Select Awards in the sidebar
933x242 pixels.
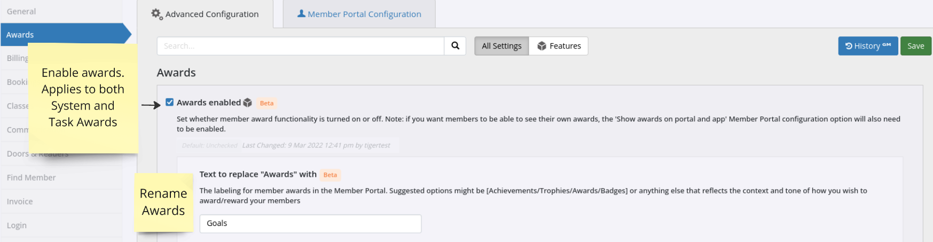coord(20,35)
